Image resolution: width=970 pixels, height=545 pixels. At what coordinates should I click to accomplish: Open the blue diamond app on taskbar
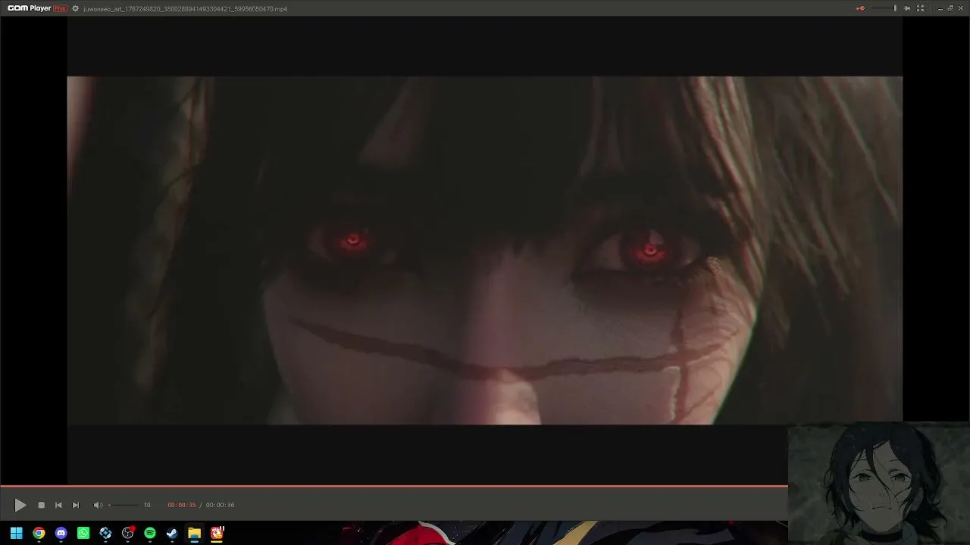pyautogui.click(x=105, y=533)
